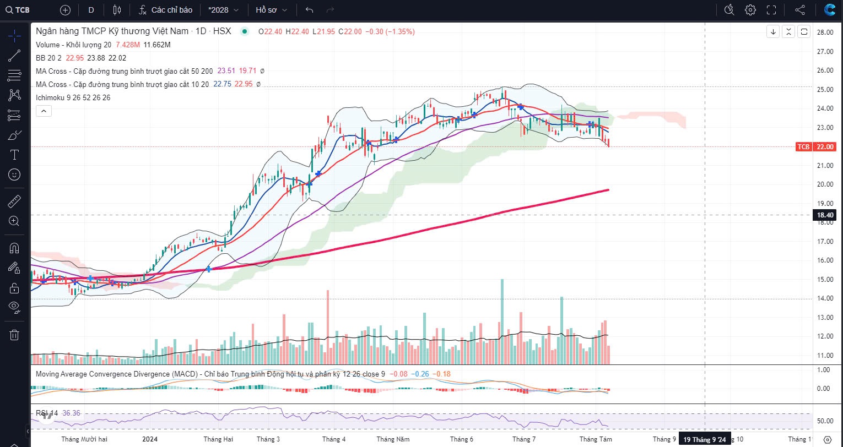Select the MACD indicator legend
843x447 pixels.
click(x=210, y=374)
